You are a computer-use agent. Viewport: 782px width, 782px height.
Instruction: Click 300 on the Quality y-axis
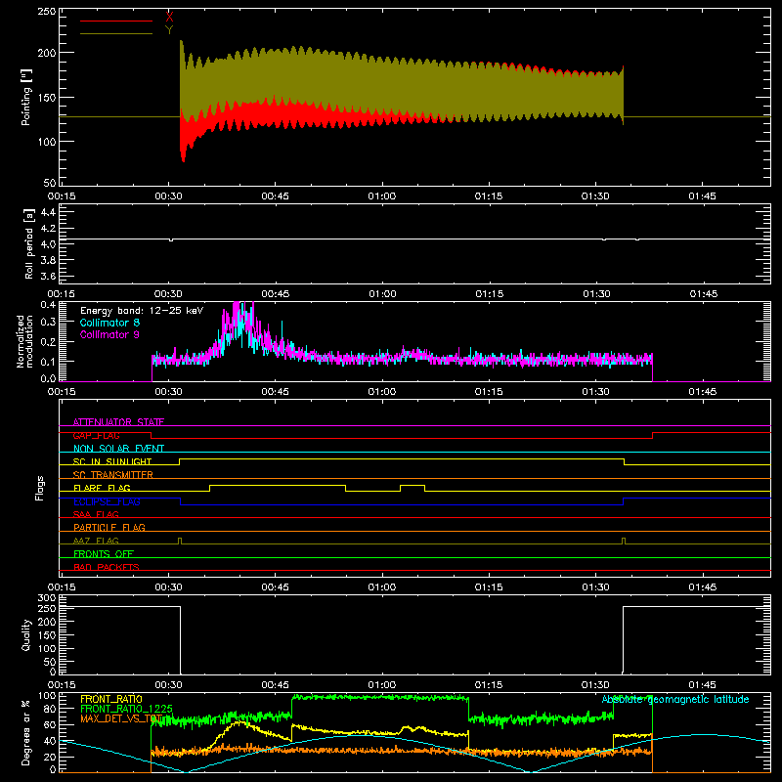click(x=47, y=598)
